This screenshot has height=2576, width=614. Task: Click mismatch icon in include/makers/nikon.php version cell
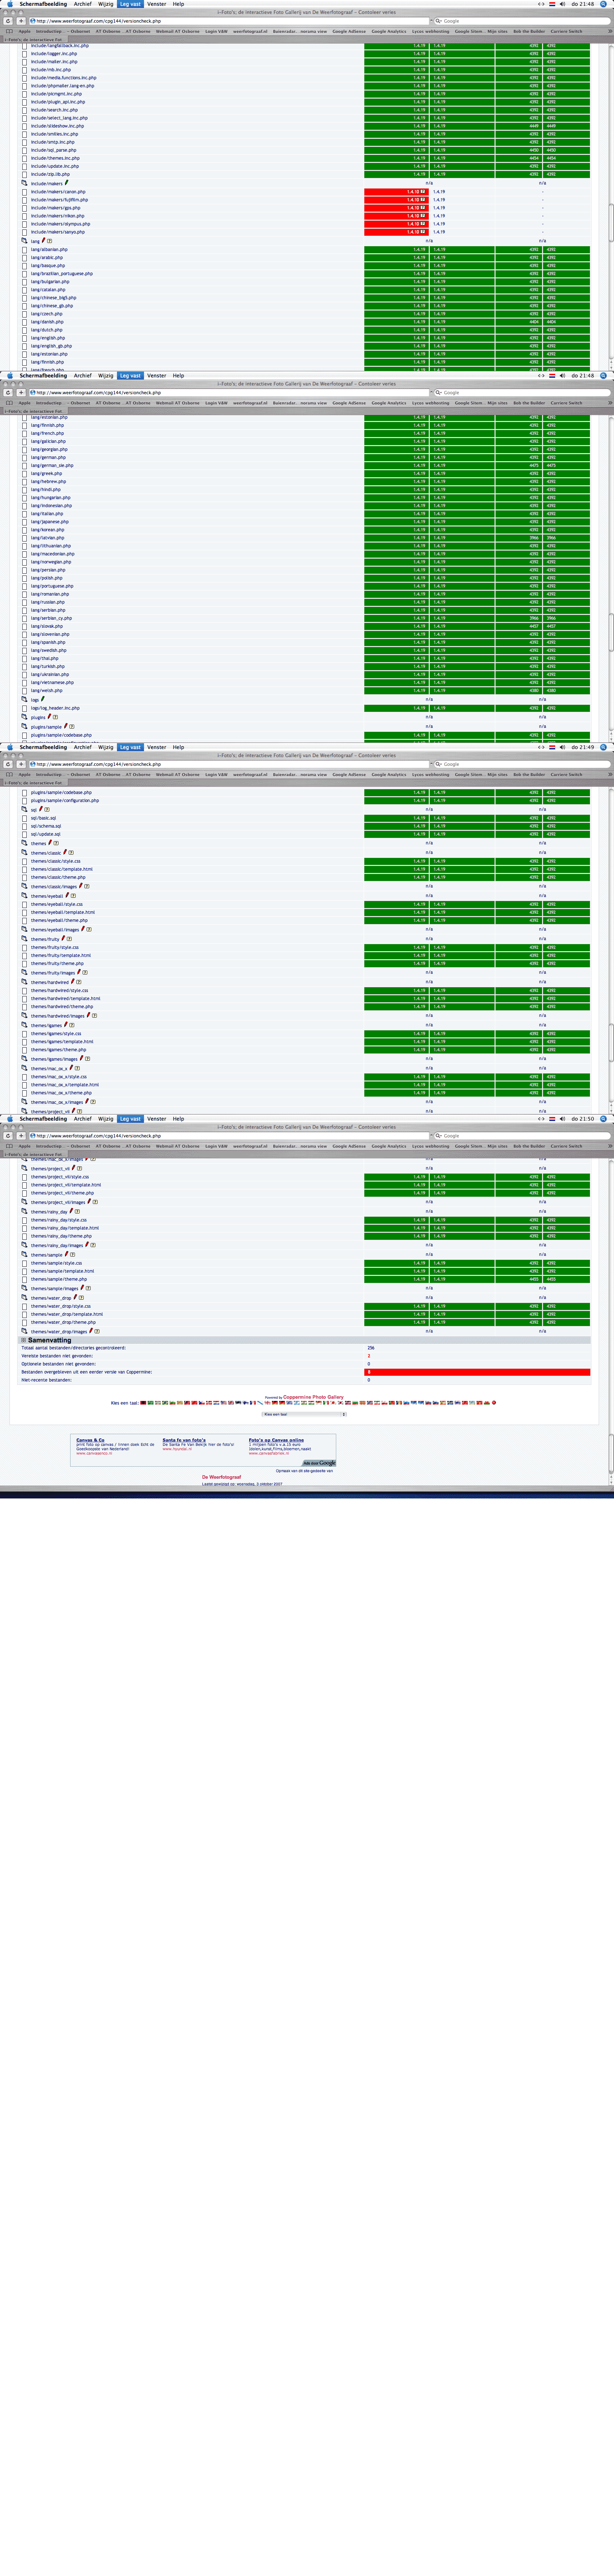[x=423, y=216]
